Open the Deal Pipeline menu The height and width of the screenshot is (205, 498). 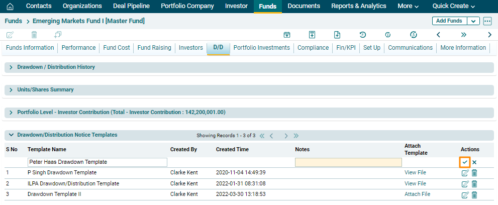pos(131,7)
